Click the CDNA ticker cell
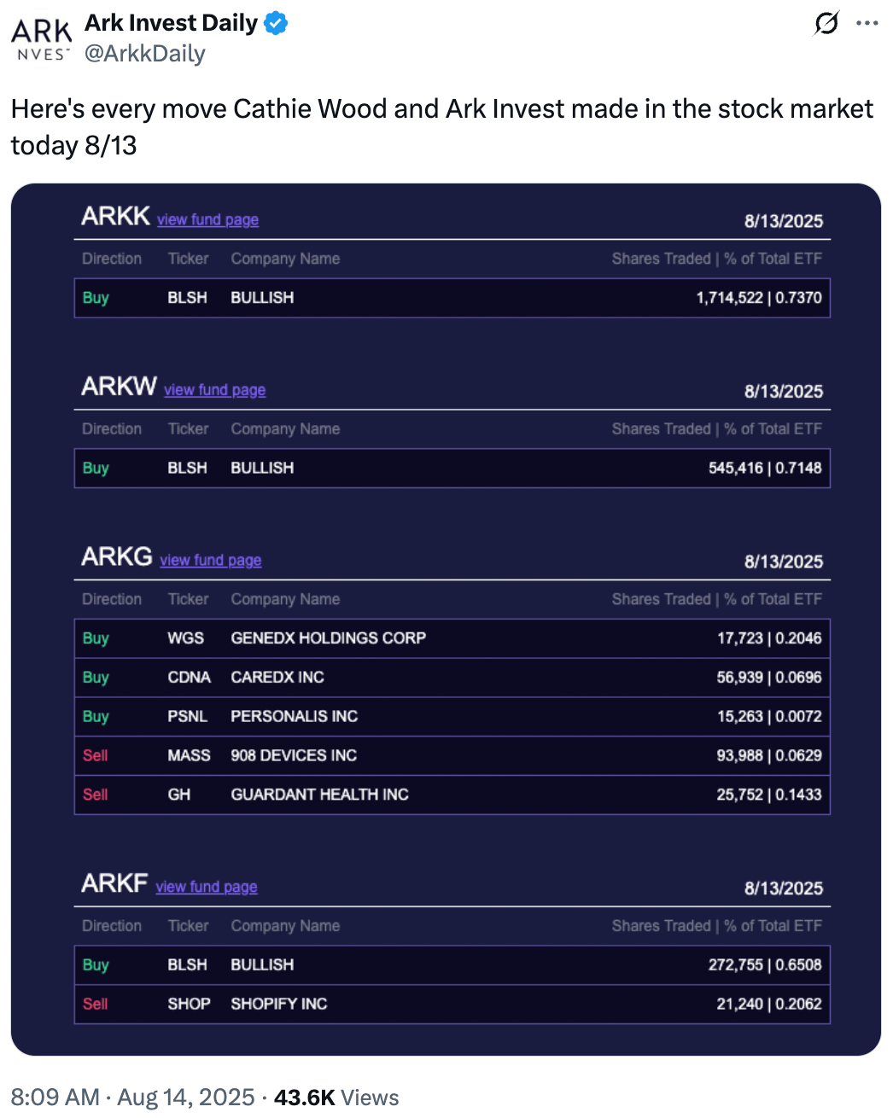 (x=190, y=678)
